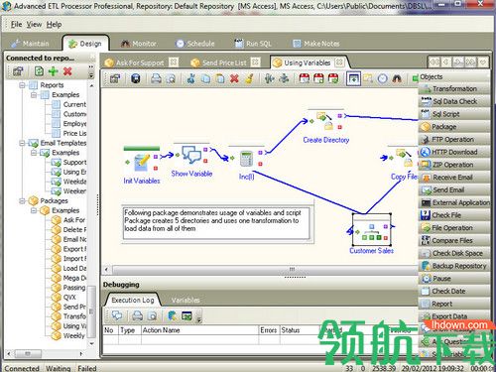The image size is (496, 372).
Task: Add a ZIP Operation object
Action: tap(454, 165)
